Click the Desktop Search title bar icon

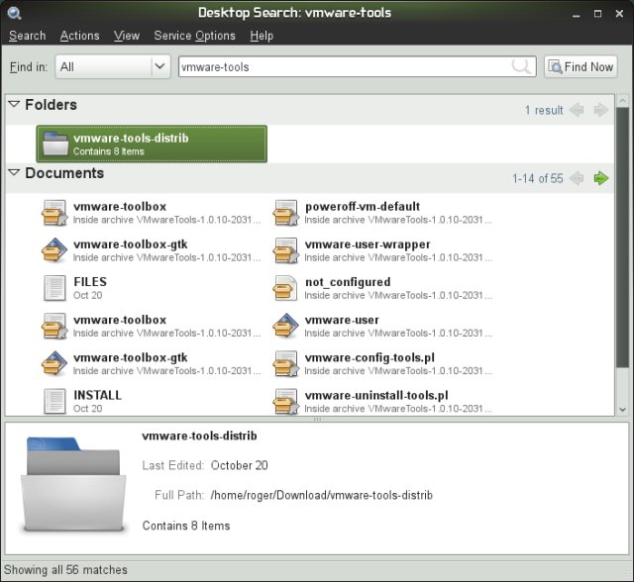[15, 13]
